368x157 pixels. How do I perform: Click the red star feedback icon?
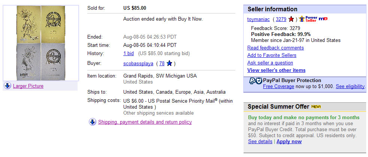pos(291,19)
